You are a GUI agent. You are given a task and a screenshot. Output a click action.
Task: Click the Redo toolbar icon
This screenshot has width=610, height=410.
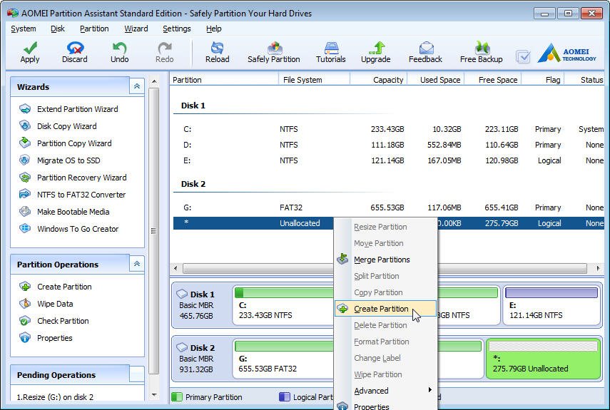pos(165,52)
